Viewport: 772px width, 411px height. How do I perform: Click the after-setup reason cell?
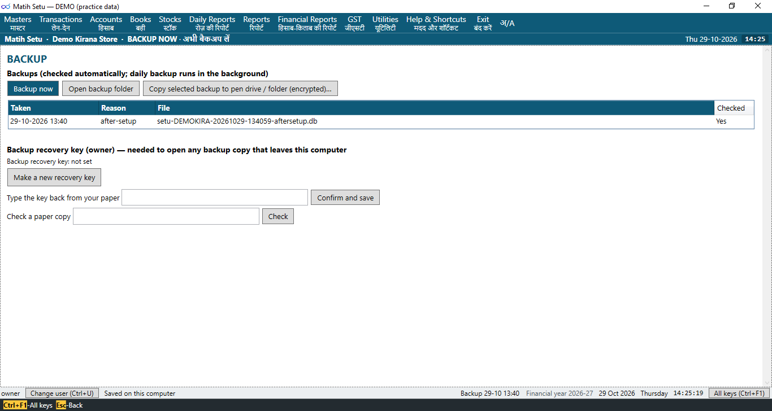[118, 121]
